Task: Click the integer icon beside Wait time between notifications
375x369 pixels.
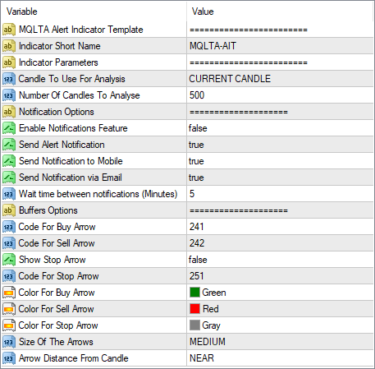Action: [x=9, y=194]
